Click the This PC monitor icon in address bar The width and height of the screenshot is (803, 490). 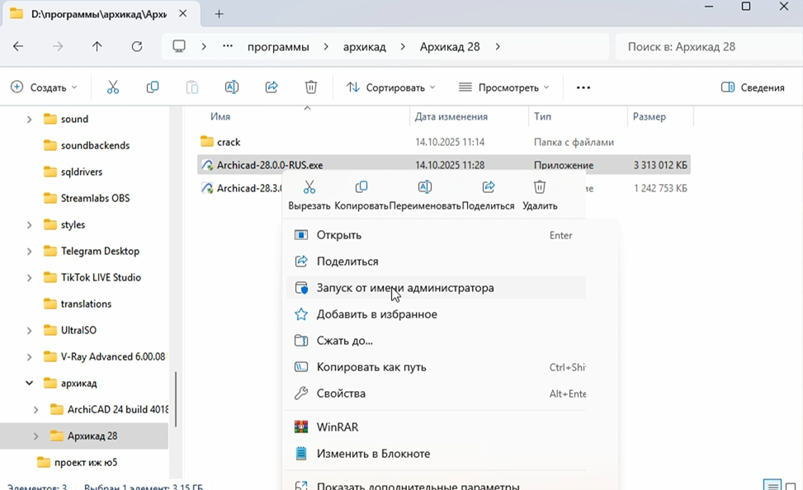pos(179,46)
